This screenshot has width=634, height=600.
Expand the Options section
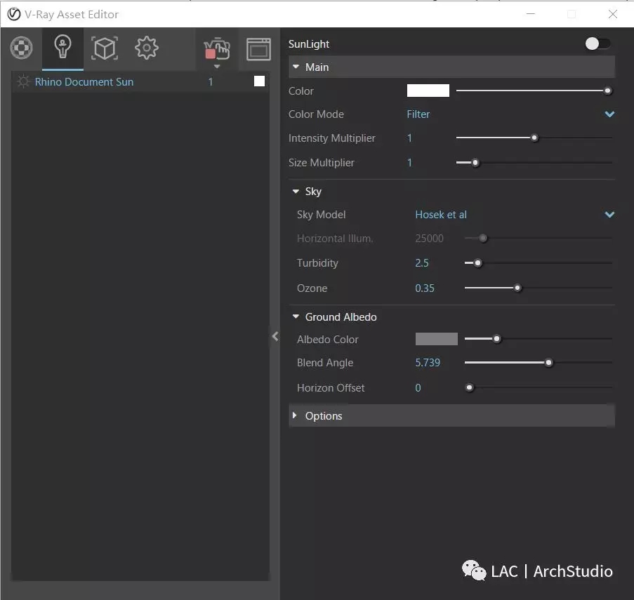(x=451, y=415)
